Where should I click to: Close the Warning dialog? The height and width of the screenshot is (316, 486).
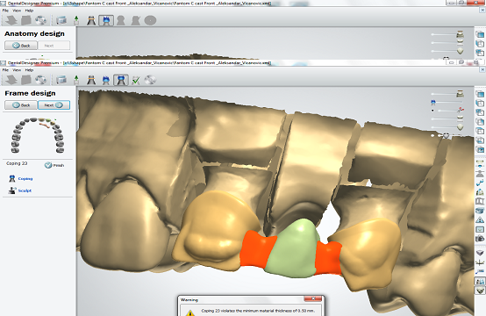click(312, 299)
